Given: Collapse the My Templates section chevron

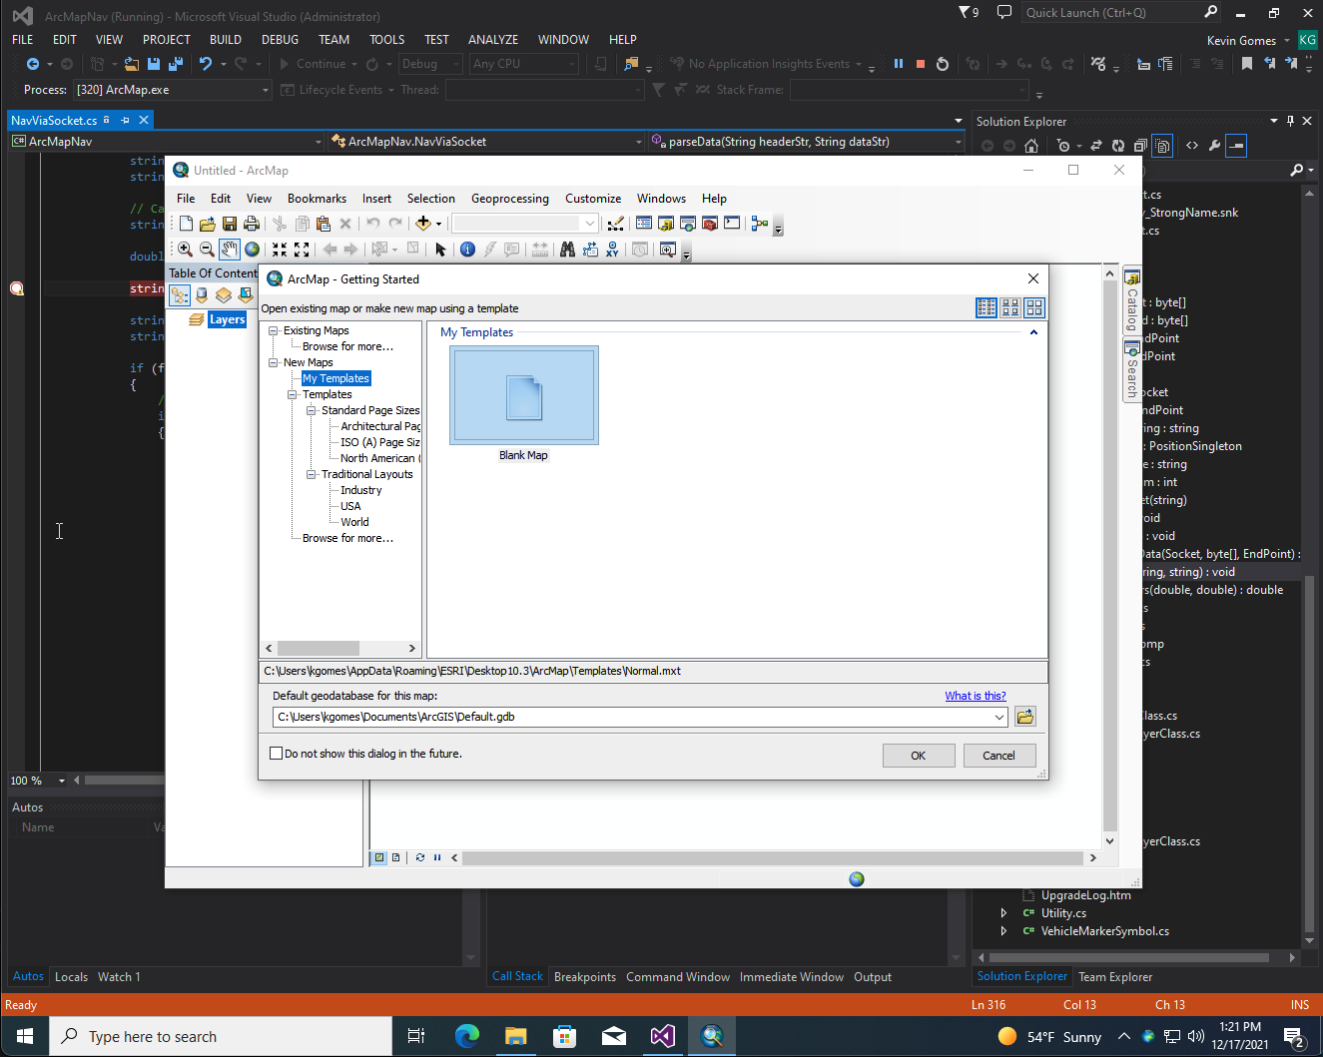Looking at the screenshot, I should (1033, 332).
